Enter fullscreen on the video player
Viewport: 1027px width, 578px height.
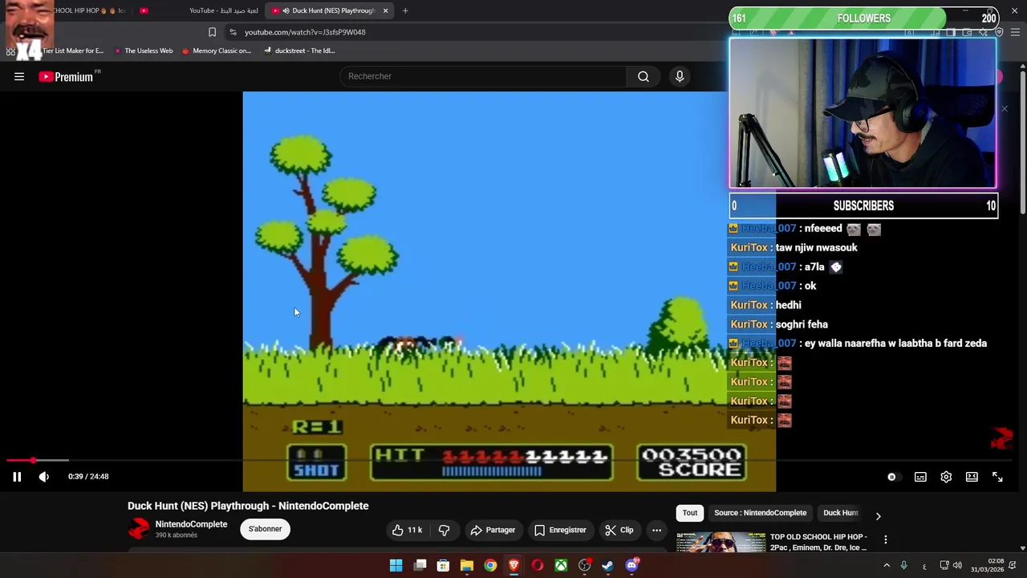coord(997,477)
